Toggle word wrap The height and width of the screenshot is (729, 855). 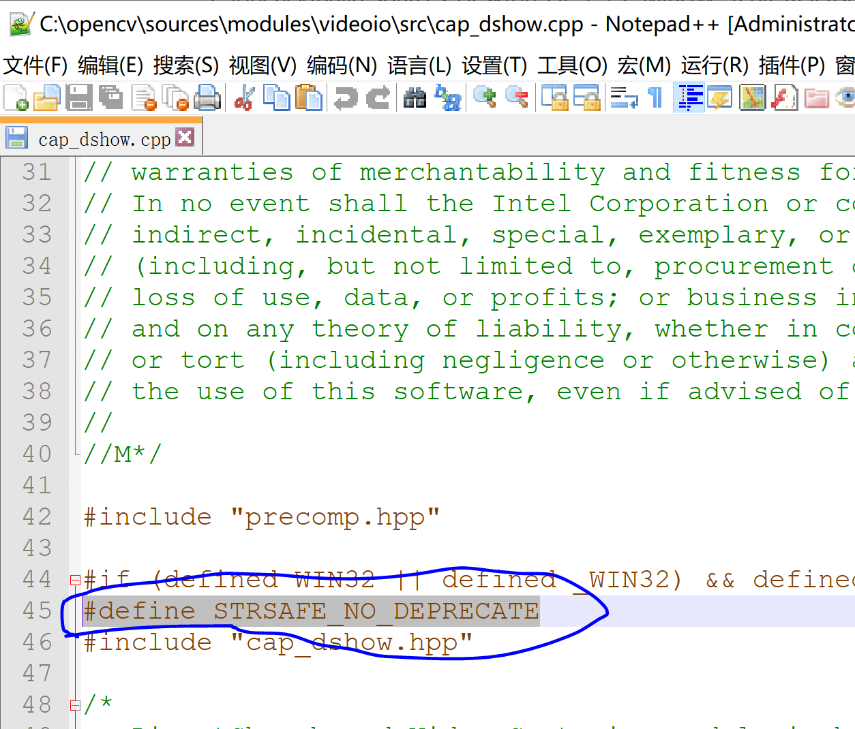click(x=622, y=97)
